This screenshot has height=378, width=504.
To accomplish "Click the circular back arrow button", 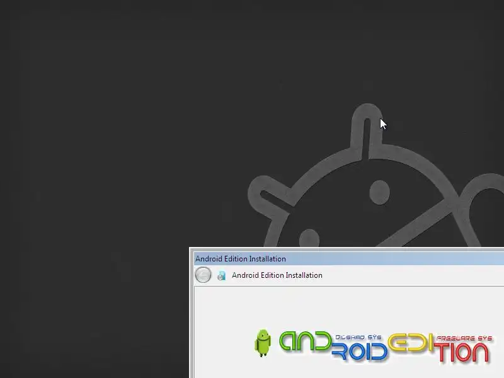I will click(x=203, y=275).
